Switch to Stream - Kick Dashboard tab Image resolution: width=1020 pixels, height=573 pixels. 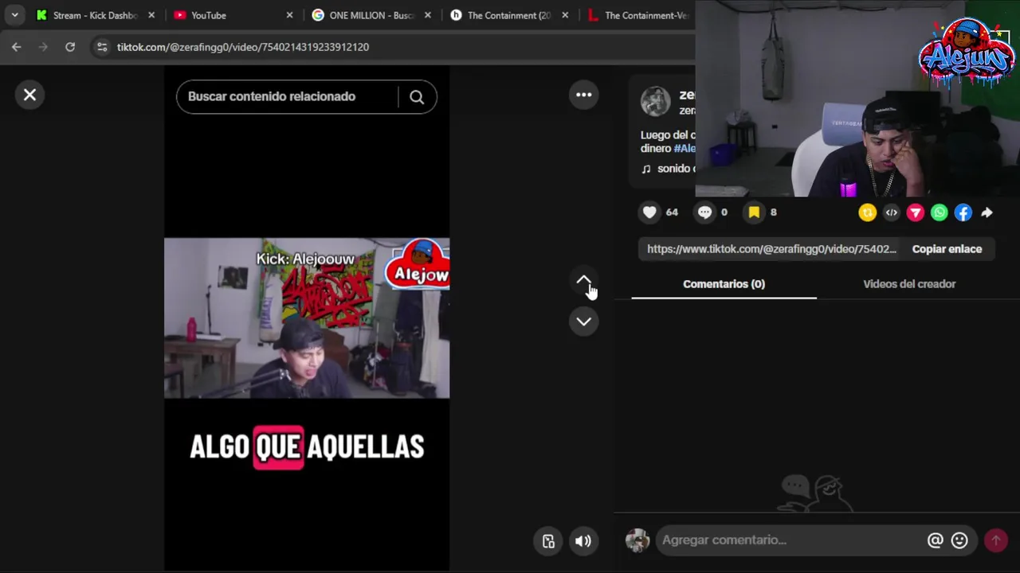88,15
